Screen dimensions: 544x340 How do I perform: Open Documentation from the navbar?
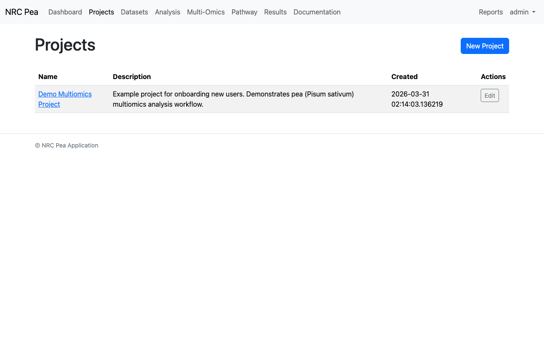coord(317,12)
